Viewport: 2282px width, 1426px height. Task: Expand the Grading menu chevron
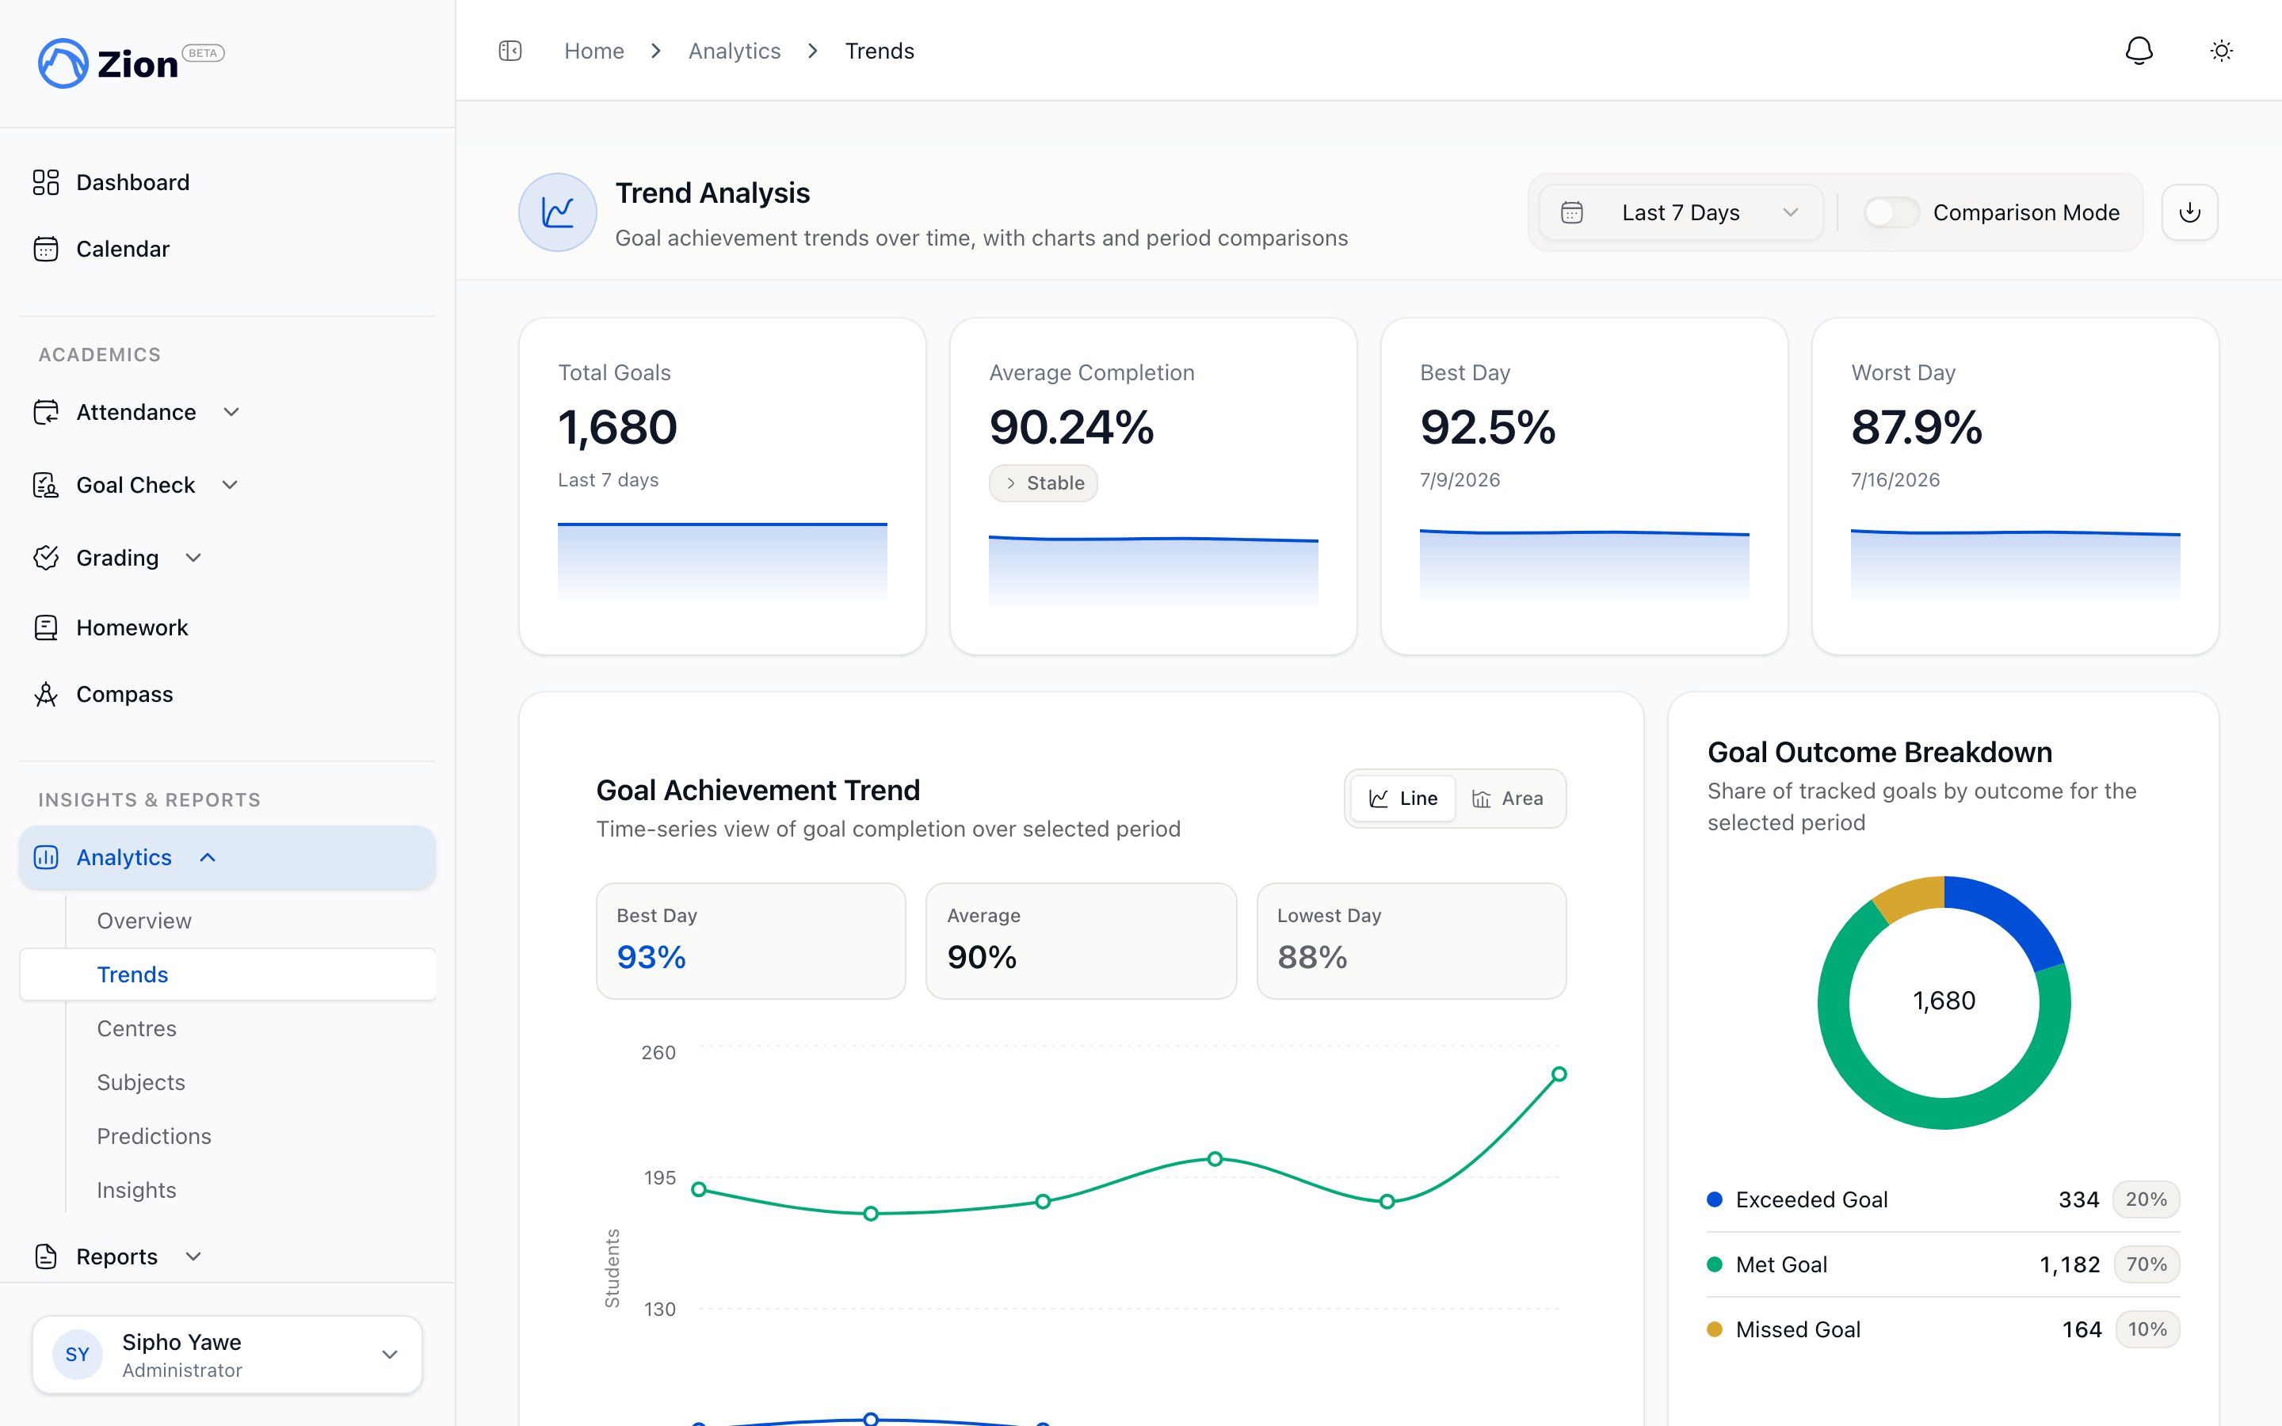pyautogui.click(x=193, y=558)
